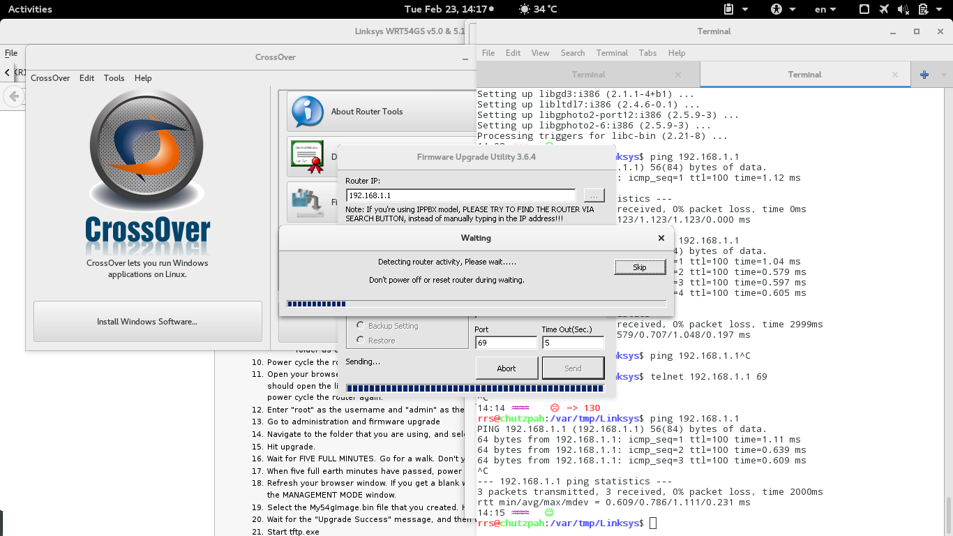
Task: Click the Port field showing 69
Action: (506, 343)
